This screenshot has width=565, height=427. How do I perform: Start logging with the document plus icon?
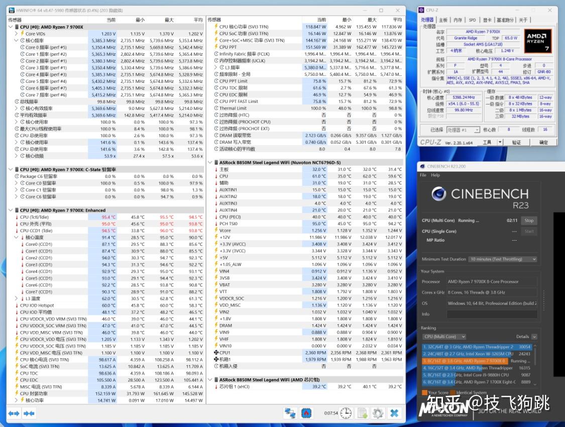pyautogui.click(x=363, y=413)
